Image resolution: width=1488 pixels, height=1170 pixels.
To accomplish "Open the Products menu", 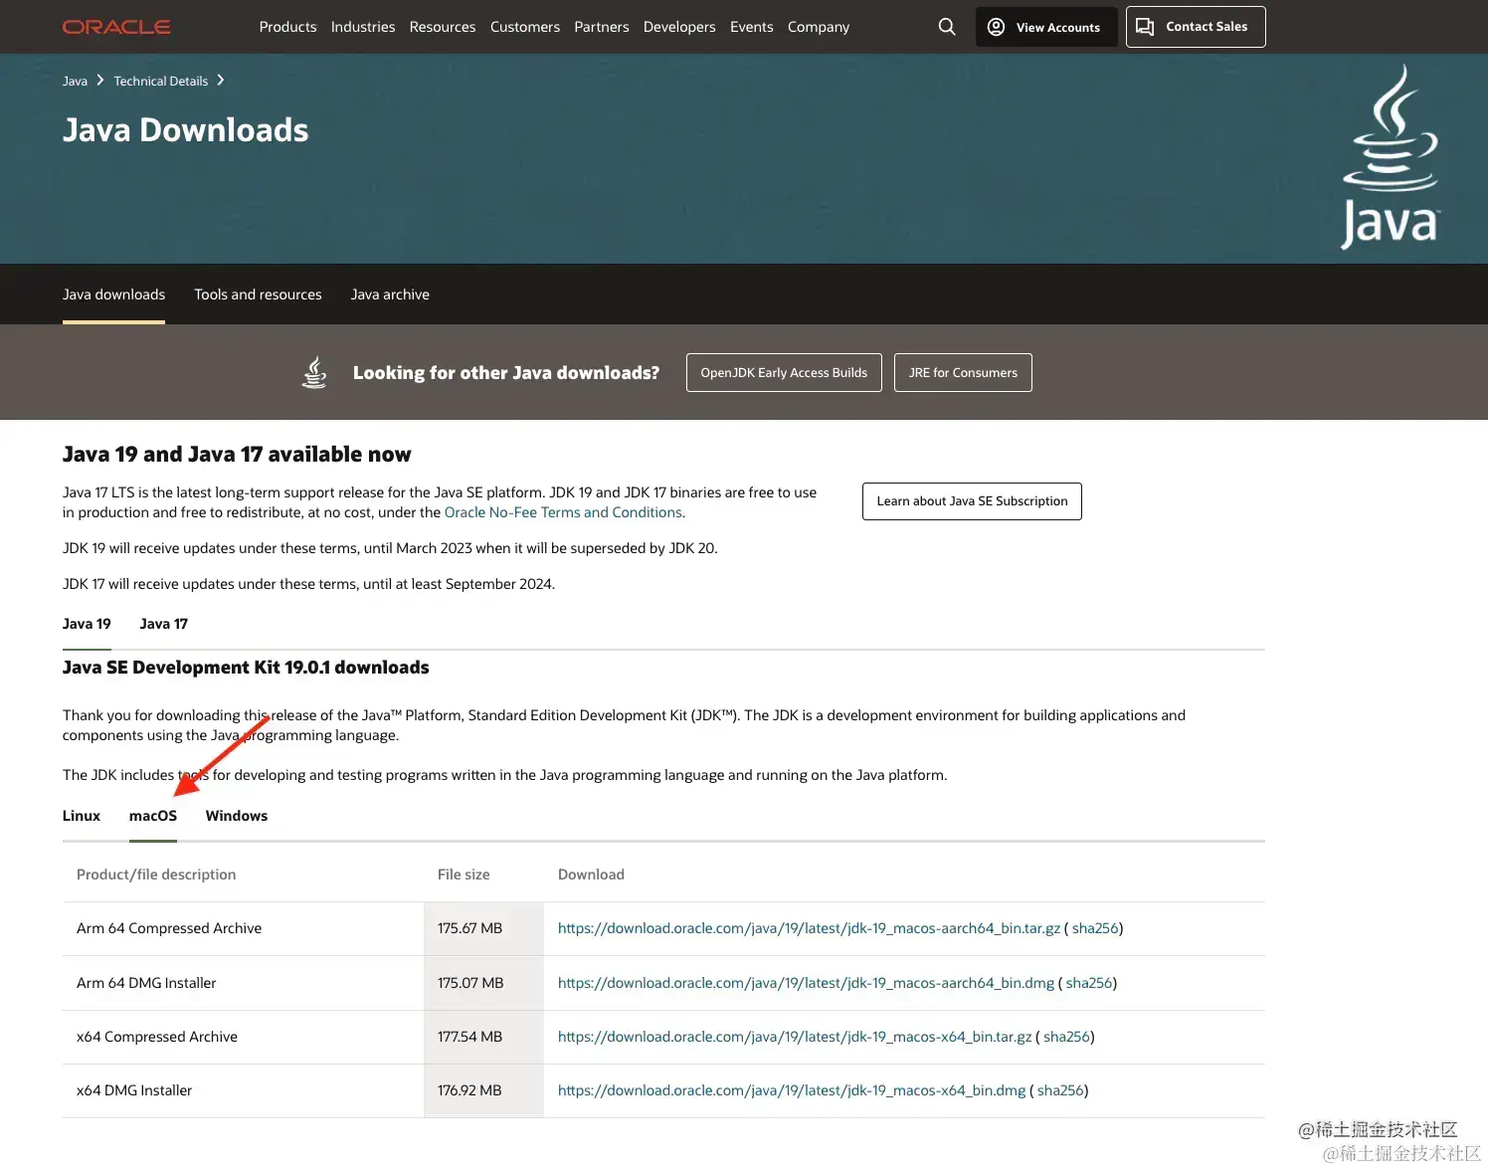I will [287, 27].
